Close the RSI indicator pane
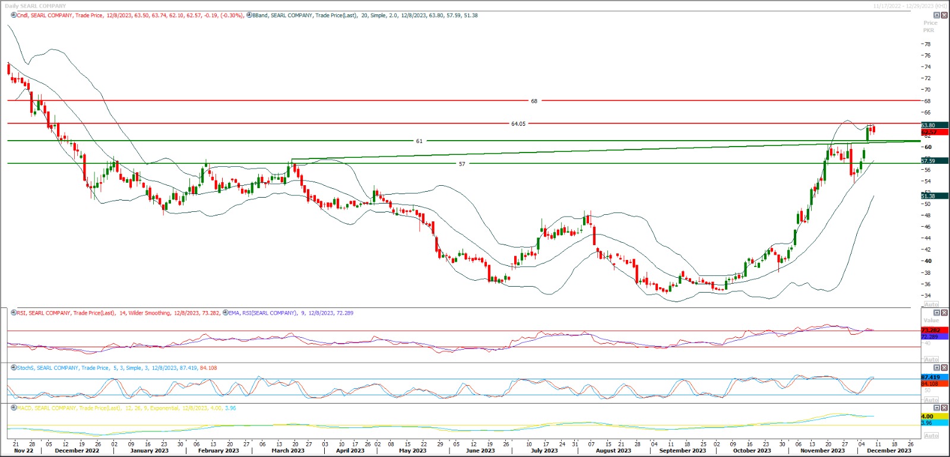 click(x=944, y=313)
